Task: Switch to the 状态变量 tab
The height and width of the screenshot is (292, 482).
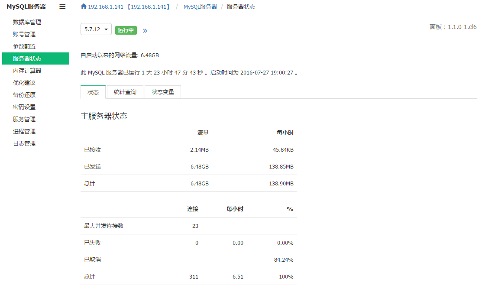Action: [x=163, y=92]
